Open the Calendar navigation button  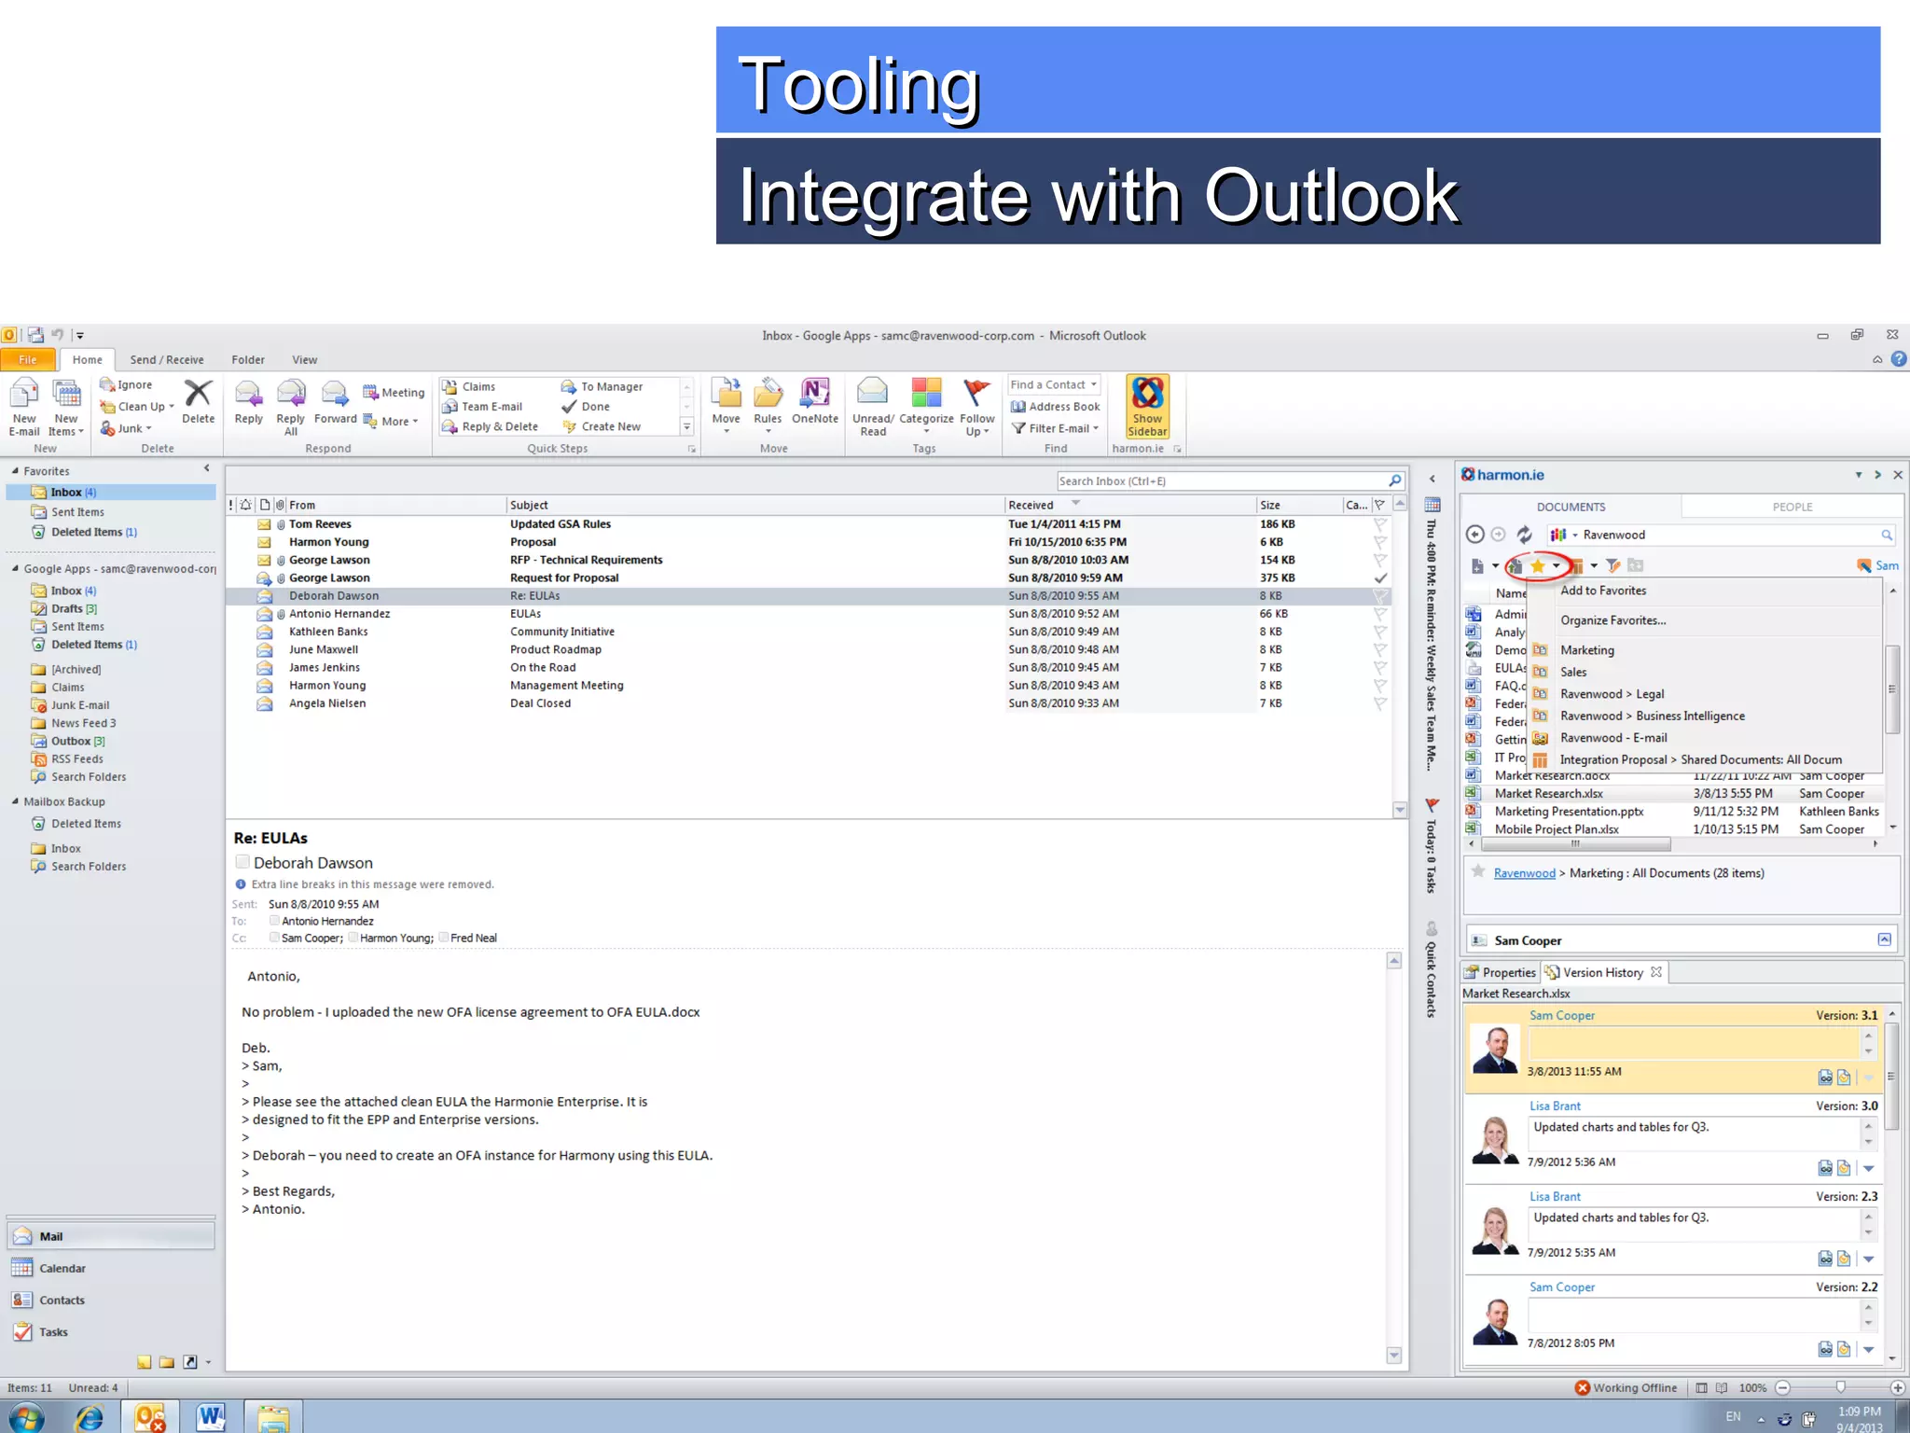click(x=62, y=1269)
